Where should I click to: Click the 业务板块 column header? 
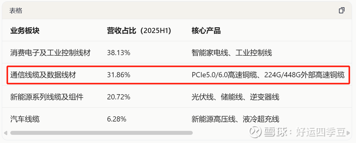click(25, 31)
